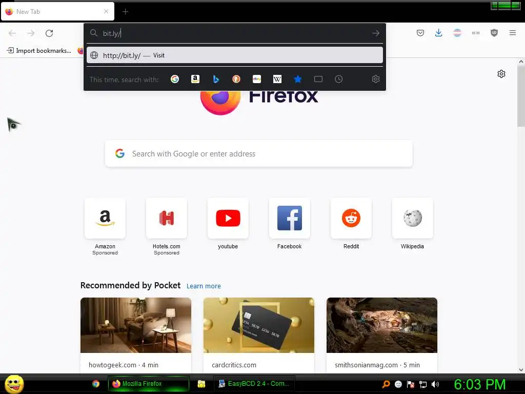Click the go arrow in the address bar
Image resolution: width=525 pixels, height=394 pixels.
click(376, 33)
